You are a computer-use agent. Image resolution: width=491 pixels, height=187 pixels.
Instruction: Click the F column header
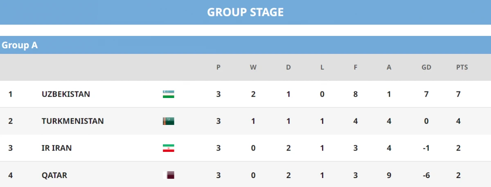tap(356, 67)
